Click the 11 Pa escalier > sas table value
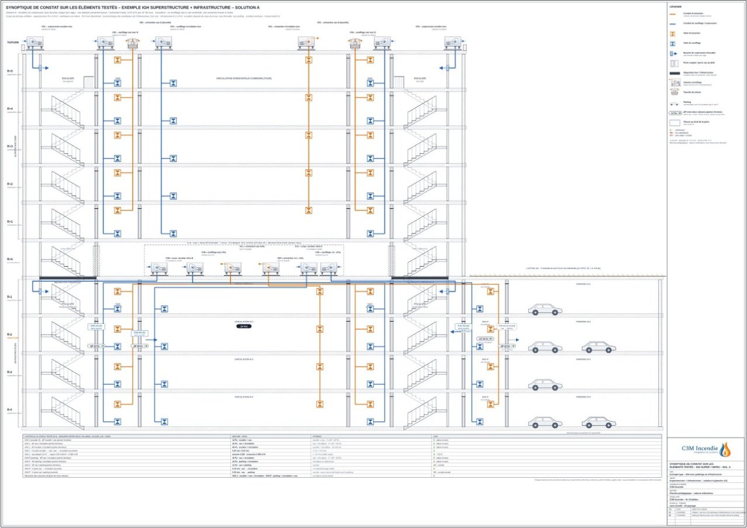Screen dimensions: 747x528 tap(243, 439)
